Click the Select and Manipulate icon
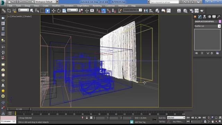 [x=87, y=11]
